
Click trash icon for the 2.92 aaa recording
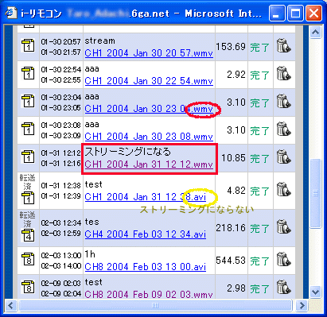pos(283,74)
